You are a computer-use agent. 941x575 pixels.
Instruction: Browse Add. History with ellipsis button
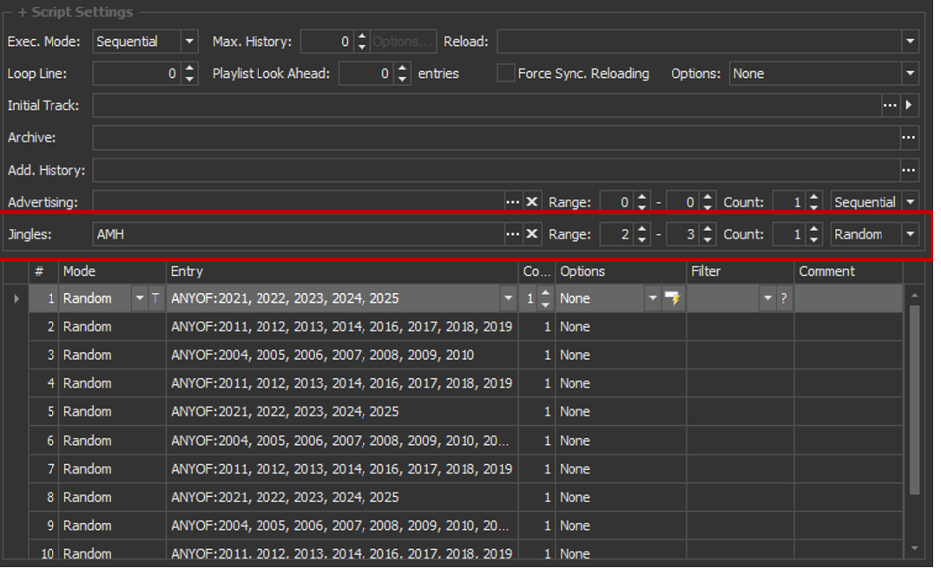coord(909,170)
